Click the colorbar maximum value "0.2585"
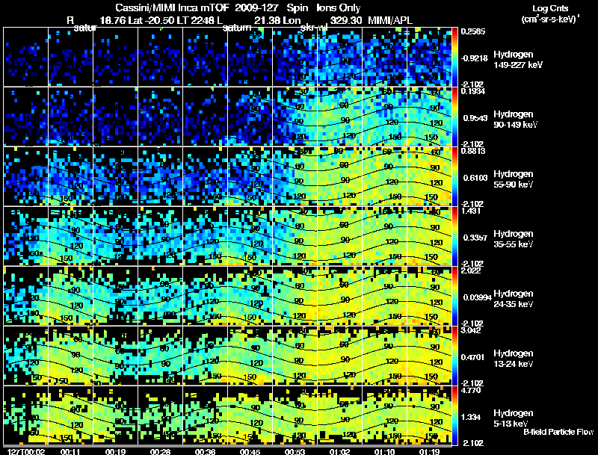Viewport: 598px width, 455px height. pyautogui.click(x=473, y=31)
